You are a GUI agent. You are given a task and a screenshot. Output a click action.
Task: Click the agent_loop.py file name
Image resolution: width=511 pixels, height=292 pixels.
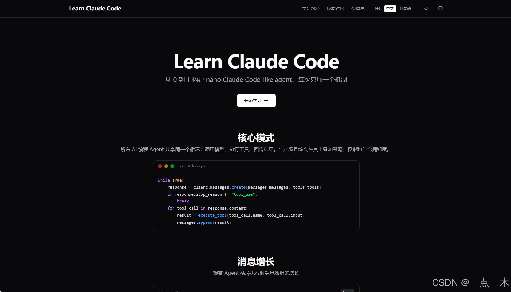(193, 166)
